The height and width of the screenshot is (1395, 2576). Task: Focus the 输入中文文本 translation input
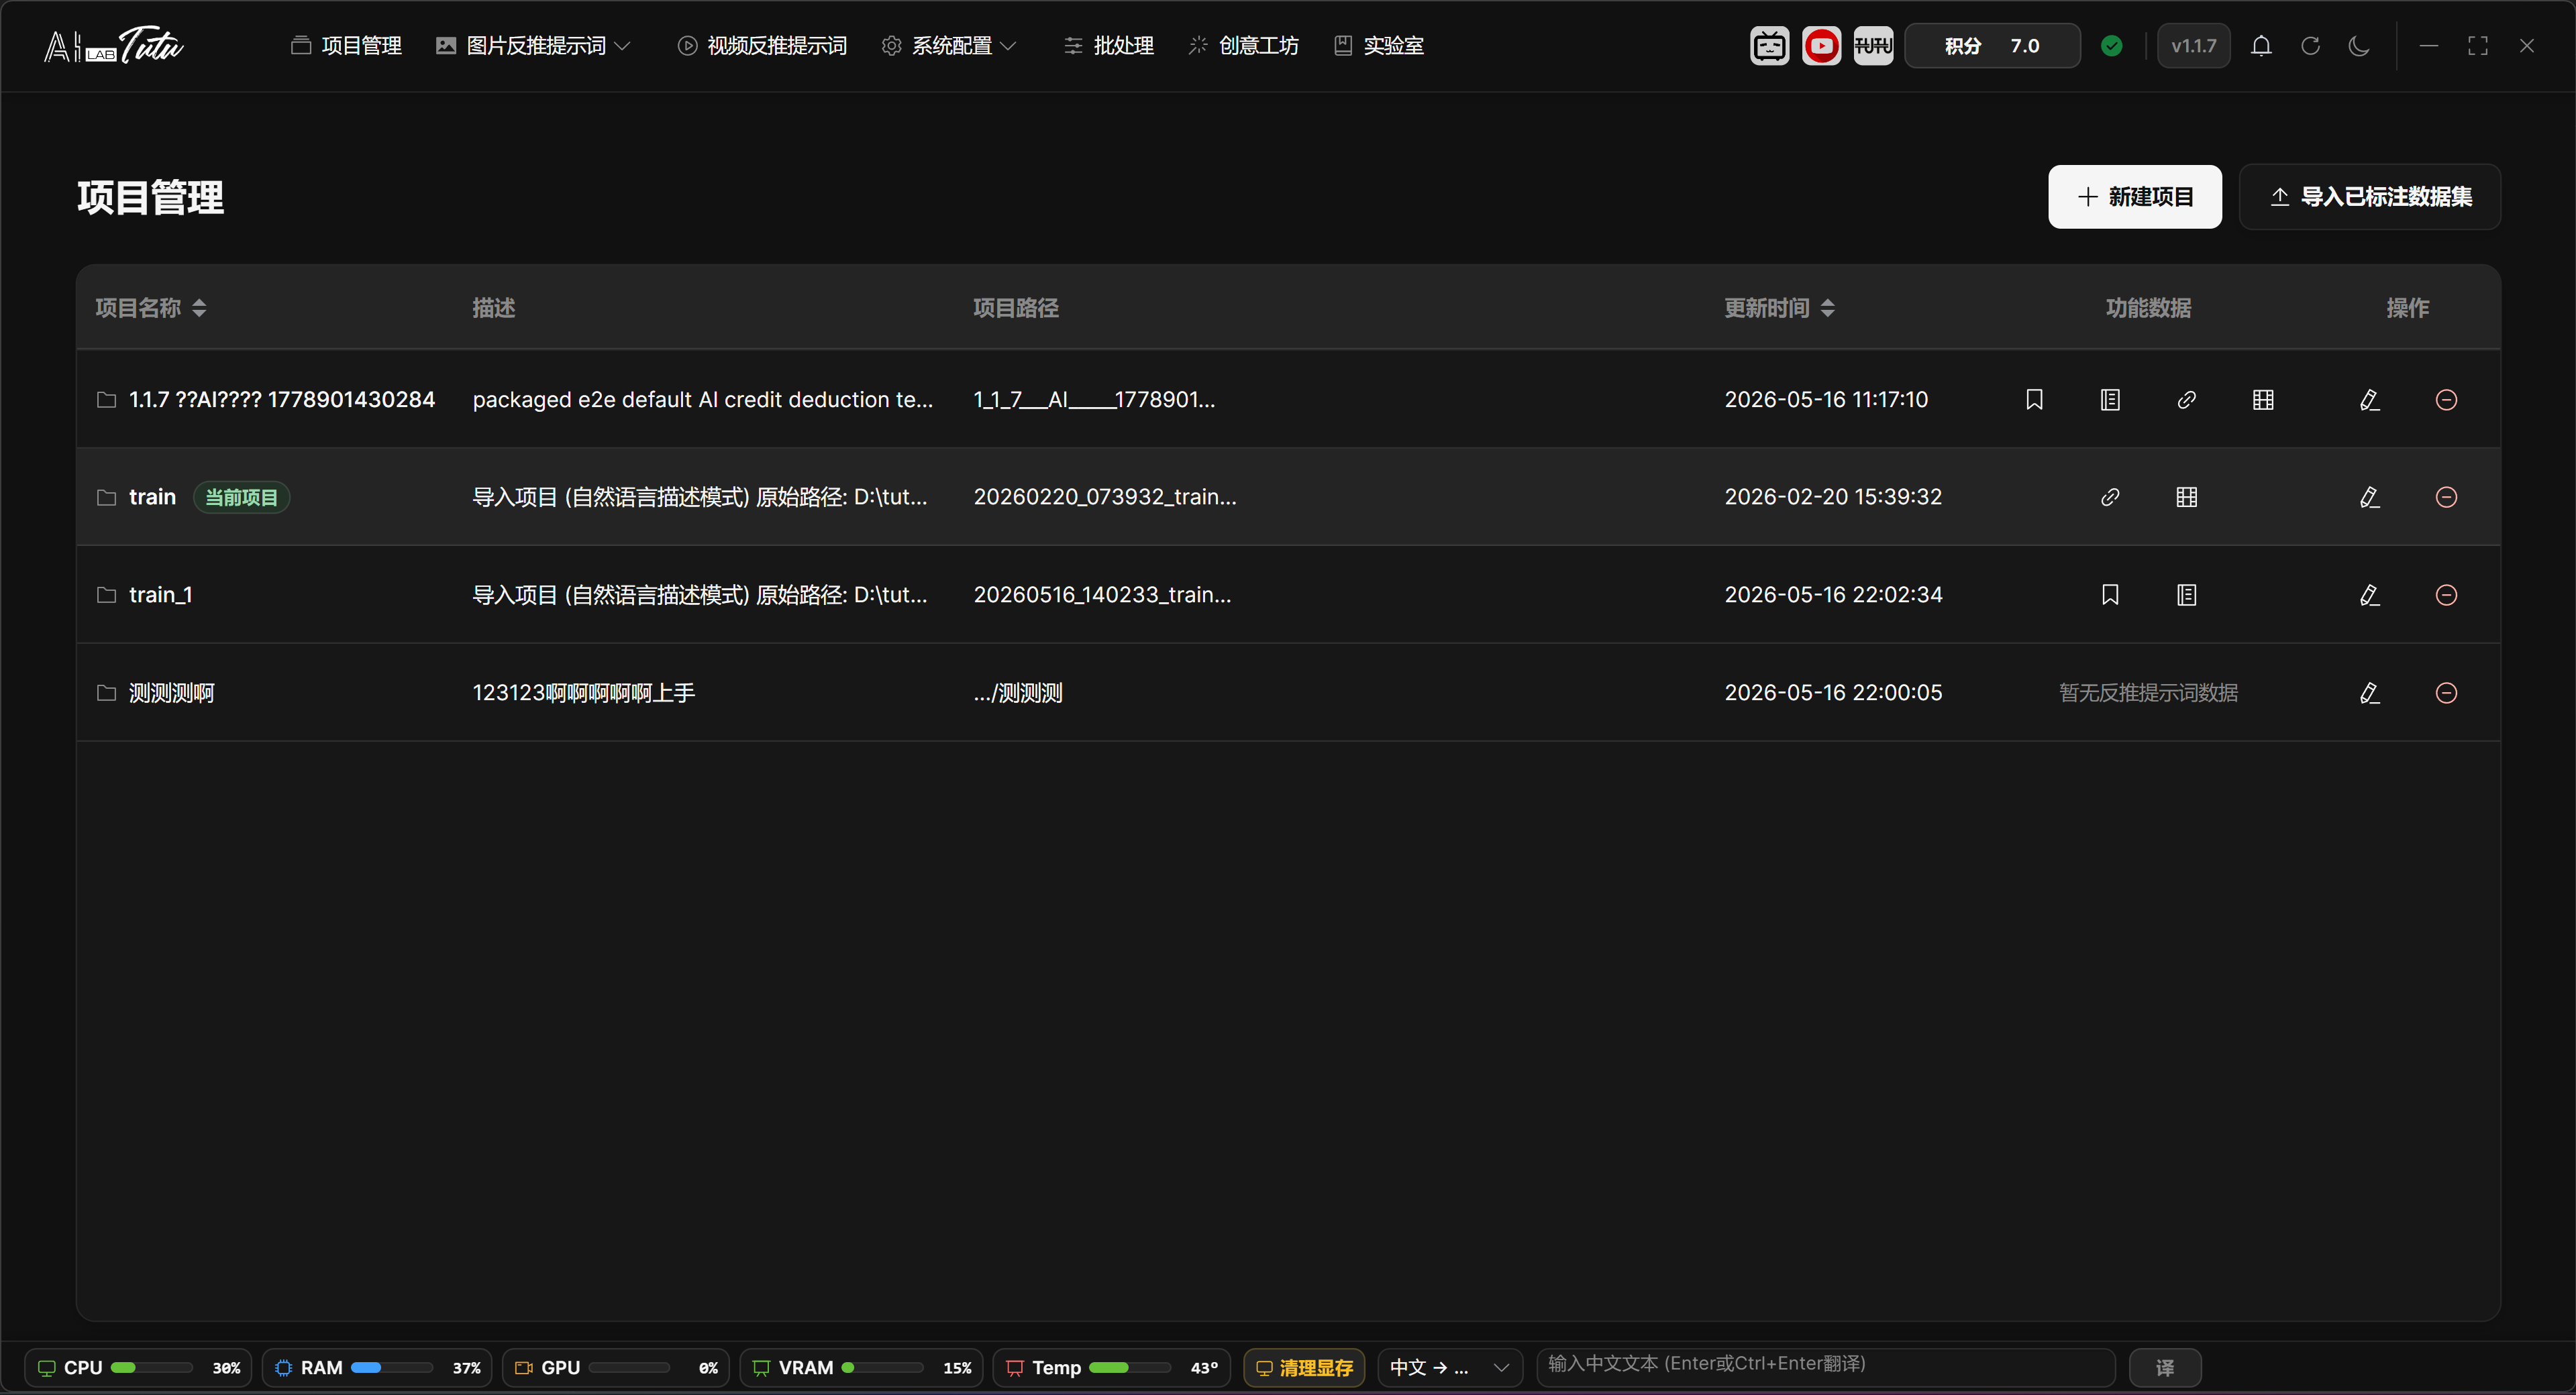[x=1825, y=1367]
